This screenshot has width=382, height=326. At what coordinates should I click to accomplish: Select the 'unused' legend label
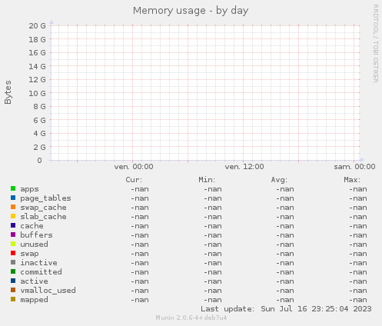pos(34,244)
